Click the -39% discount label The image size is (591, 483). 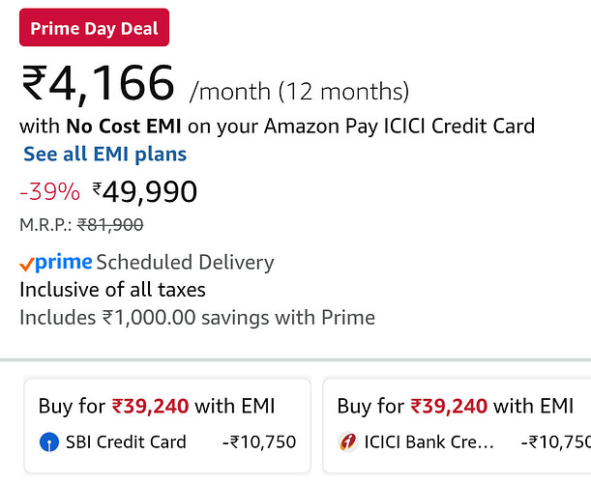click(49, 191)
